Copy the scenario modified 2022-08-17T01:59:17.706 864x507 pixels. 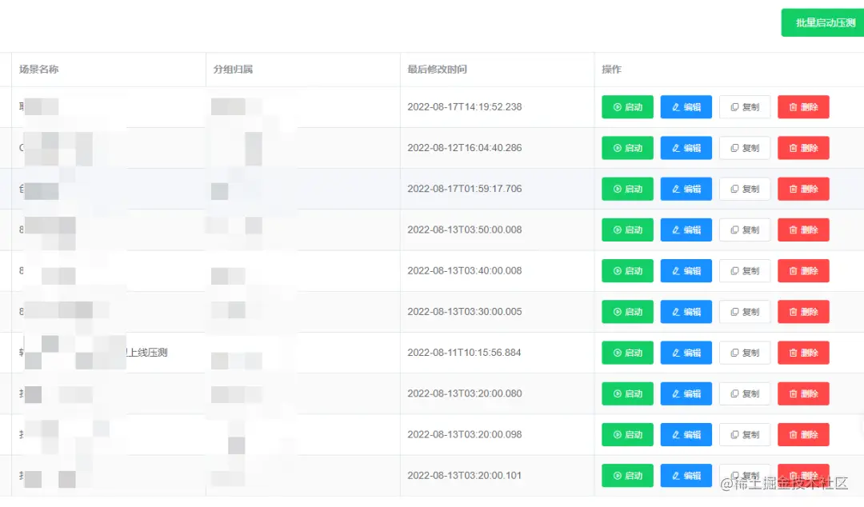point(745,189)
